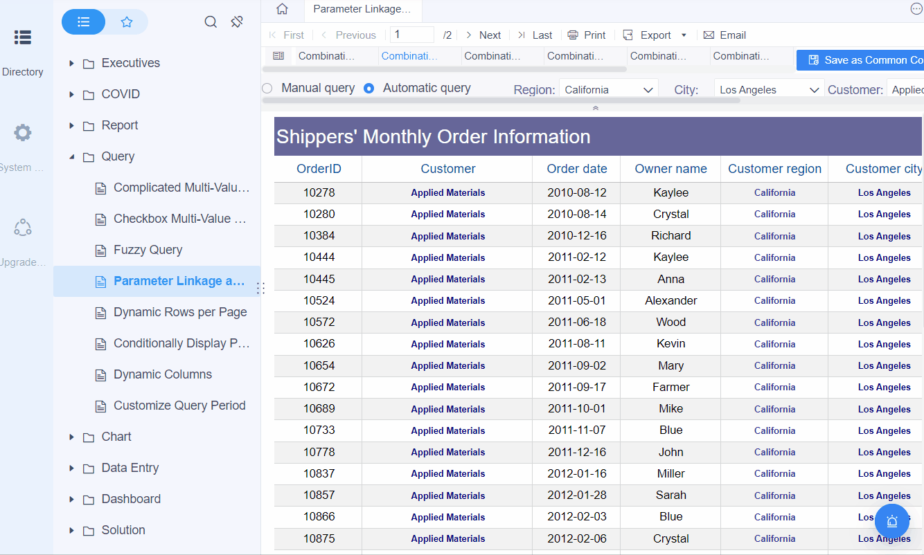The height and width of the screenshot is (555, 924).
Task: Click Los Angeles link for order 10672
Action: tap(884, 388)
